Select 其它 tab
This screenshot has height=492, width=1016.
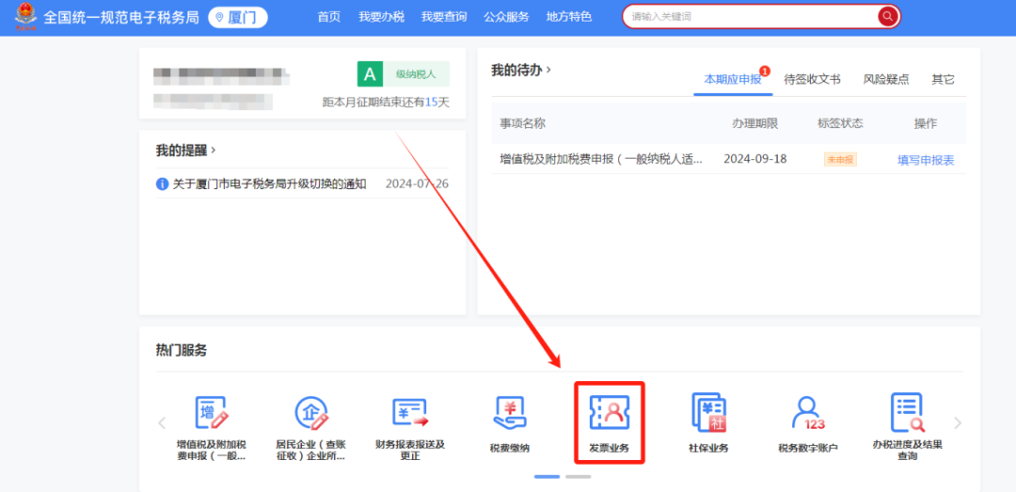tap(944, 80)
